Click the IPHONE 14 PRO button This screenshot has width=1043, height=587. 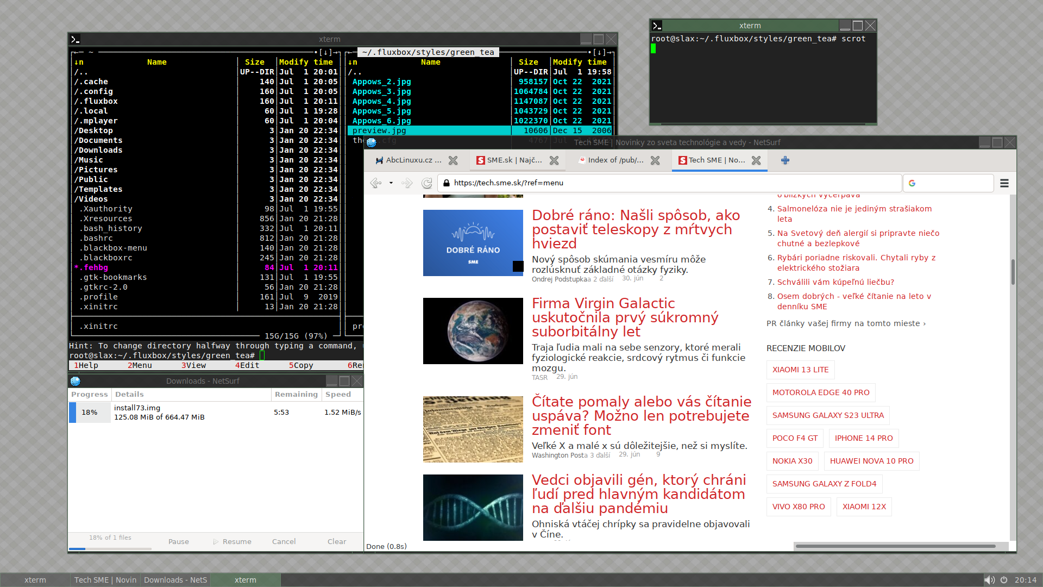[x=864, y=438]
